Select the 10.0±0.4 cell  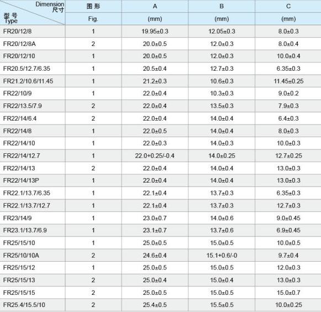[x=288, y=56]
